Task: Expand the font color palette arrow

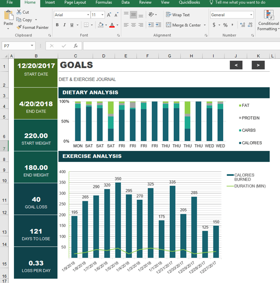Action: click(x=118, y=25)
